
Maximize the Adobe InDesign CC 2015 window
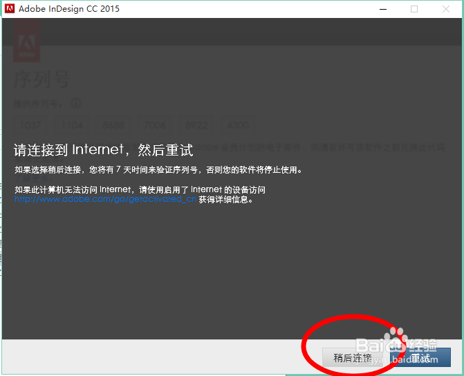coord(414,9)
